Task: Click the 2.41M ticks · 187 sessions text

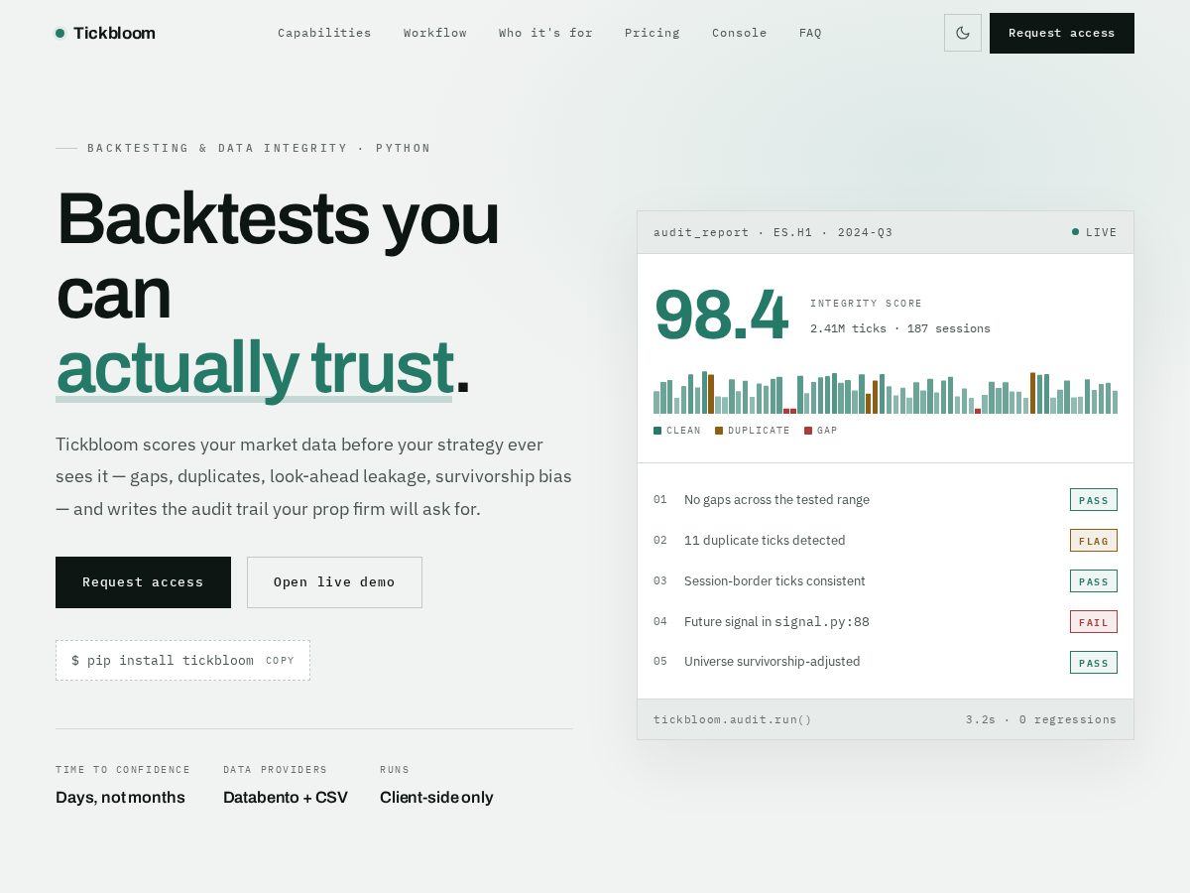Action: (x=900, y=328)
